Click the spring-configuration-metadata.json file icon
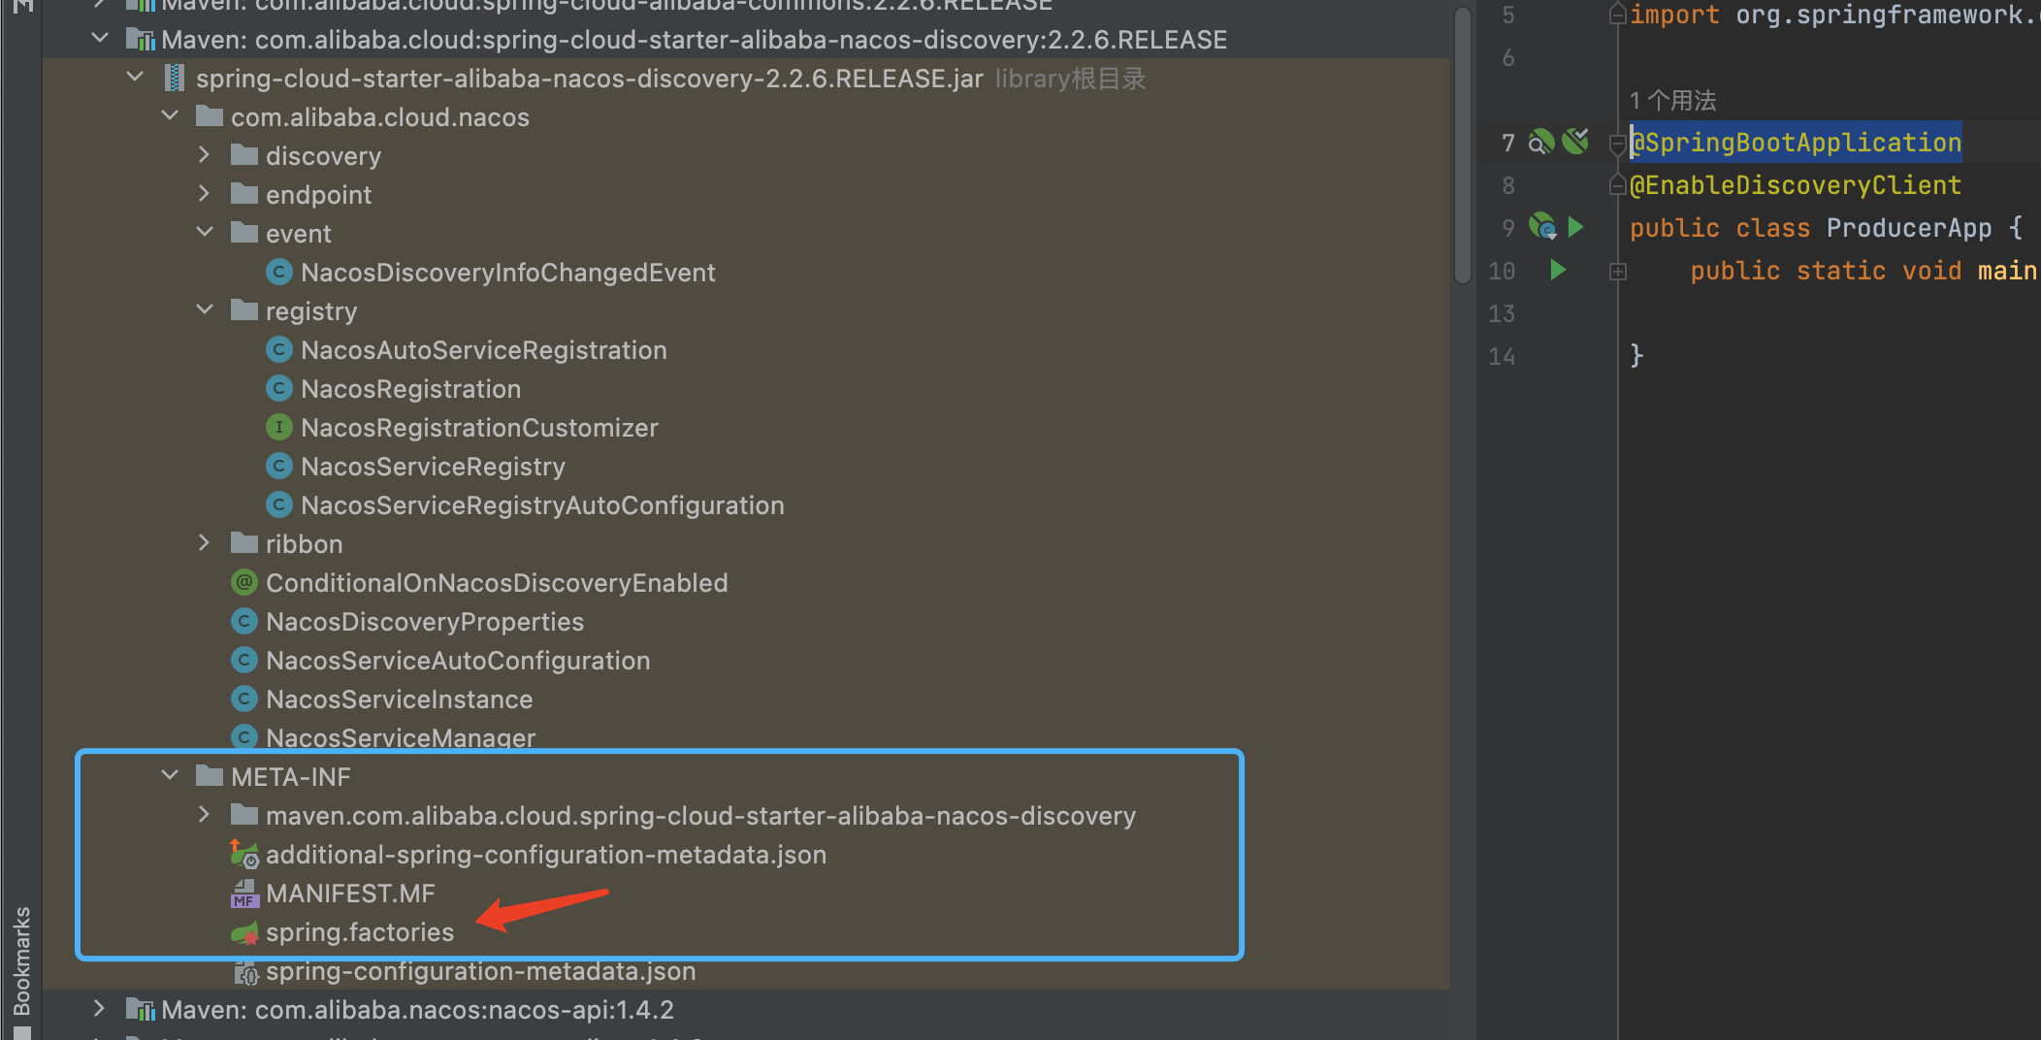Viewport: 2041px width, 1040px height. 245,971
